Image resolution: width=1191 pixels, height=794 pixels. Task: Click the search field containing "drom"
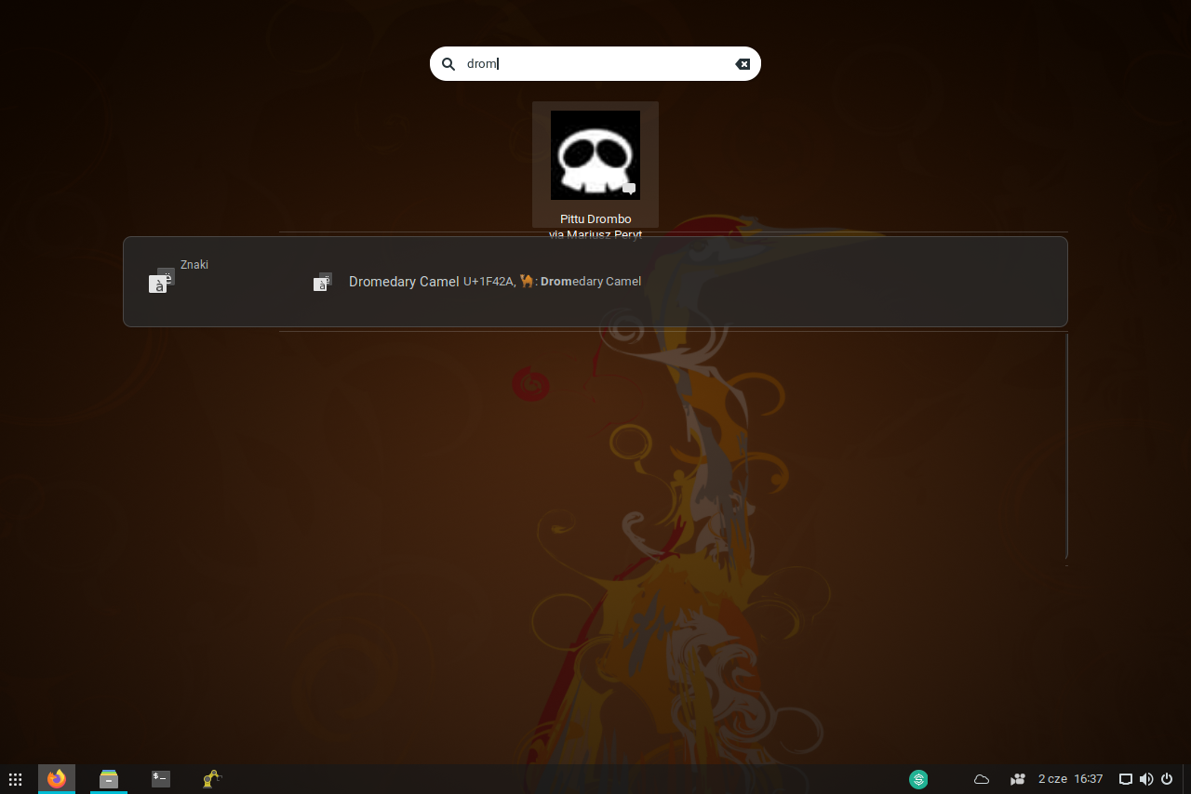click(x=595, y=64)
